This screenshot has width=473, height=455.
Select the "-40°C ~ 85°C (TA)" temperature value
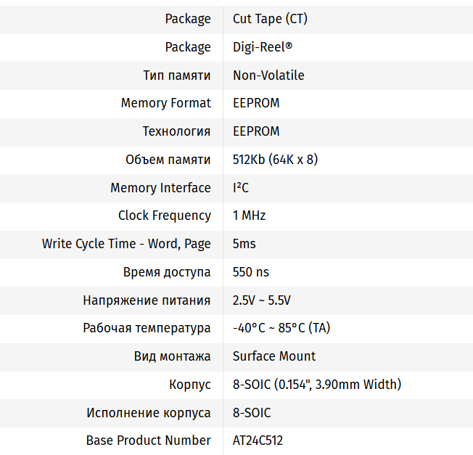point(281,328)
